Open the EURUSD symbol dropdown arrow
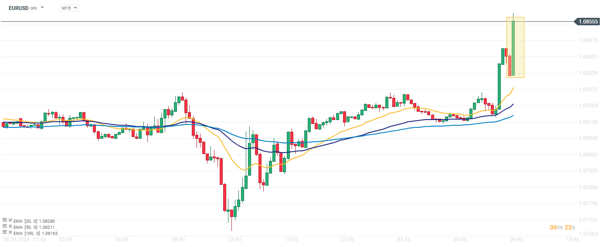Screen dimensions: 605x247 pyautogui.click(x=42, y=8)
